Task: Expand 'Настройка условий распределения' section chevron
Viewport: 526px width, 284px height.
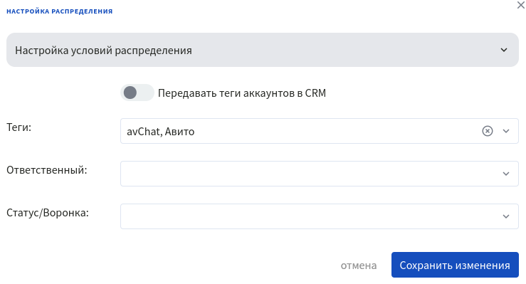Action: point(503,50)
